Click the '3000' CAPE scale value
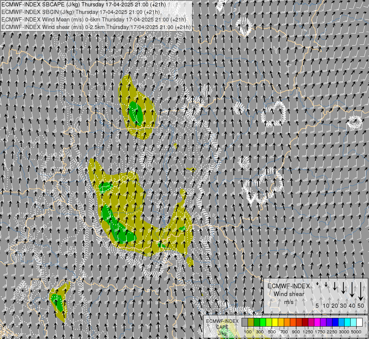The height and width of the screenshot is (339, 369). (x=344, y=332)
